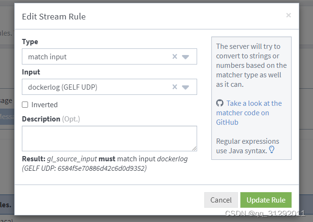Click the 'Type' field label
The width and height of the screenshot is (313, 222).
[30, 42]
